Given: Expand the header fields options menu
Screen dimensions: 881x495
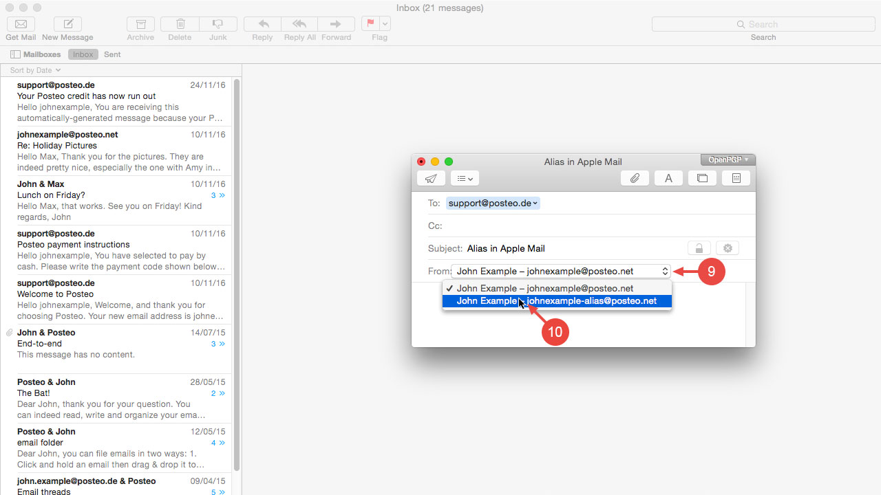Looking at the screenshot, I should pos(465,178).
